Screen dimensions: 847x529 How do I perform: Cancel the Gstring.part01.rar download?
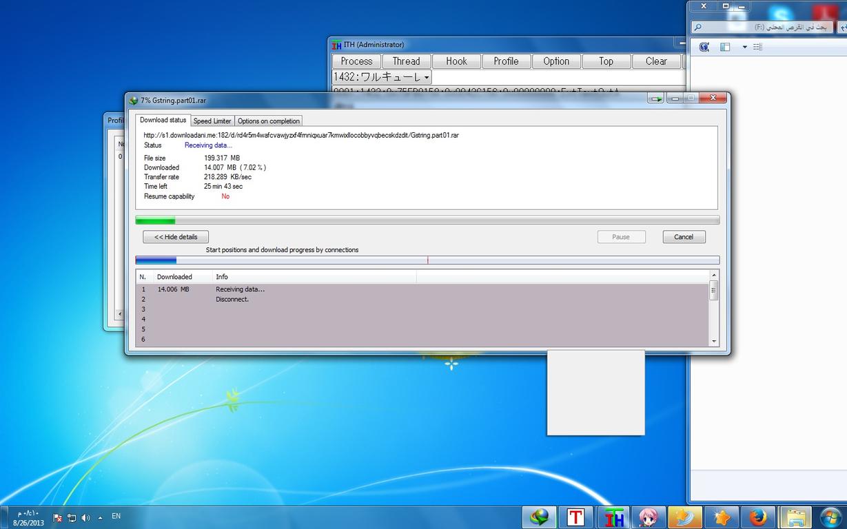[683, 237]
